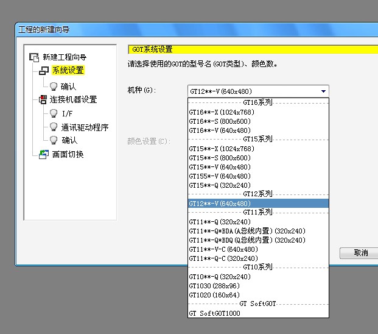This screenshot has width=378, height=334.
Task: Select GT11**-Q (320x240) from dropdown
Action: [220, 222]
